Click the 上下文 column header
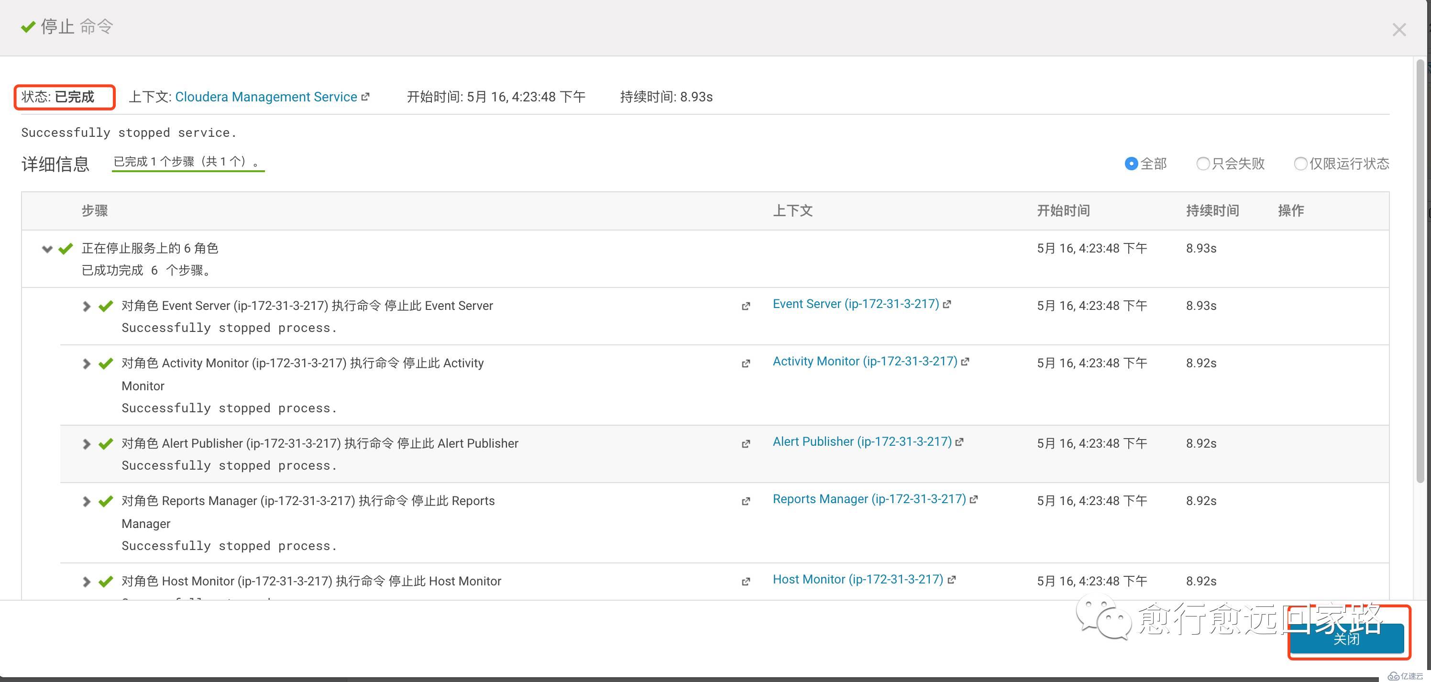1431x682 pixels. pos(793,211)
